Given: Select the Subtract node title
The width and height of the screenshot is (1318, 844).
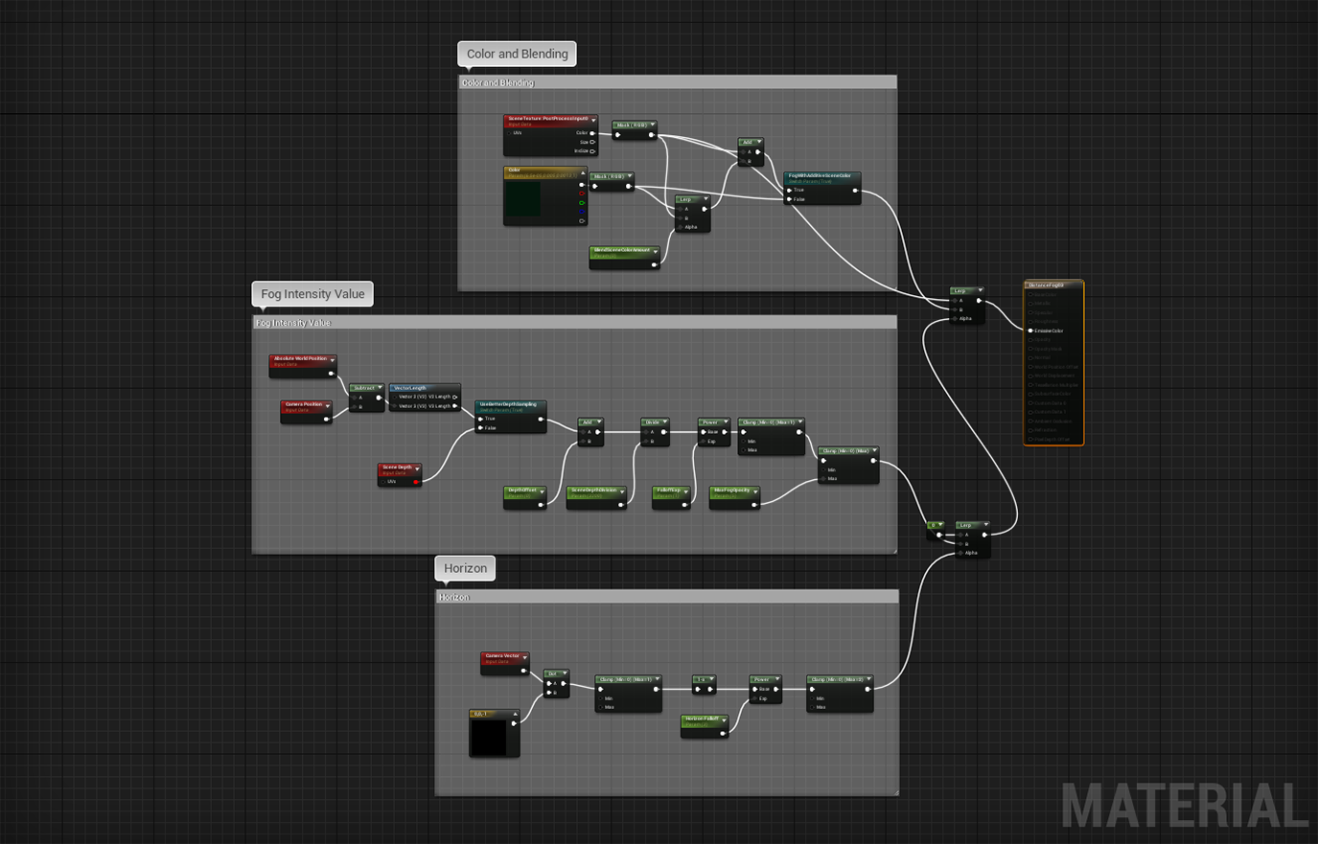Looking at the screenshot, I should pyautogui.click(x=363, y=388).
